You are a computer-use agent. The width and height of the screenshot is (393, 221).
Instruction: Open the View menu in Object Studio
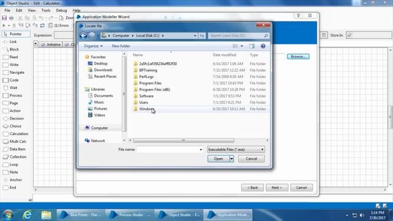tap(31, 10)
